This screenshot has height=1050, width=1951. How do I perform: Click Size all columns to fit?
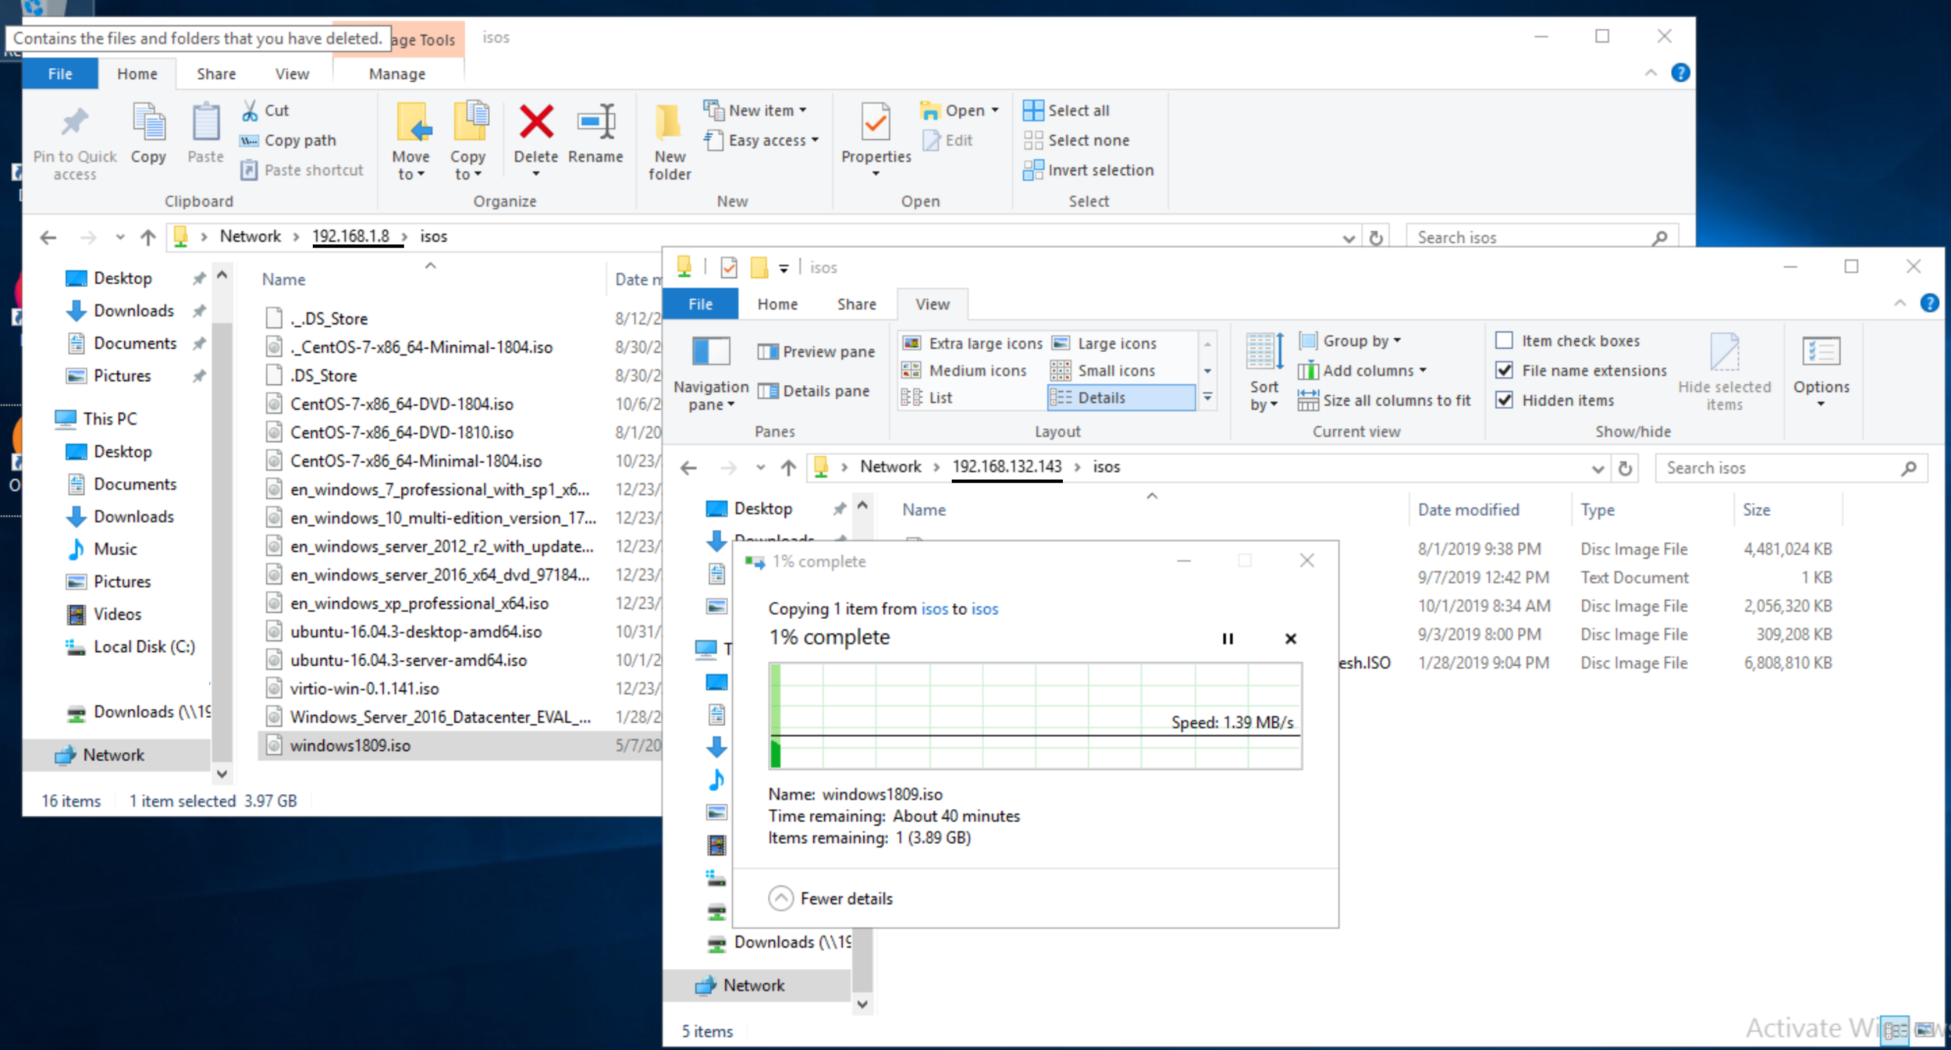[x=1395, y=400]
